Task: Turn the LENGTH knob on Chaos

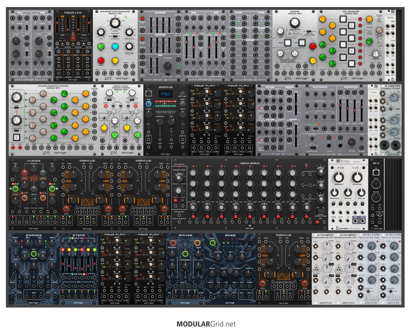Action: click(34, 201)
